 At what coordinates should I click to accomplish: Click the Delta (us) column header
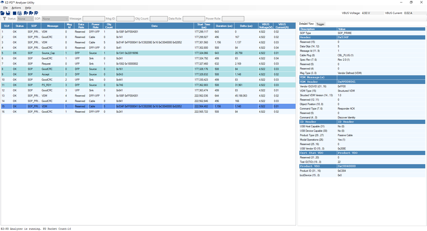point(246,26)
